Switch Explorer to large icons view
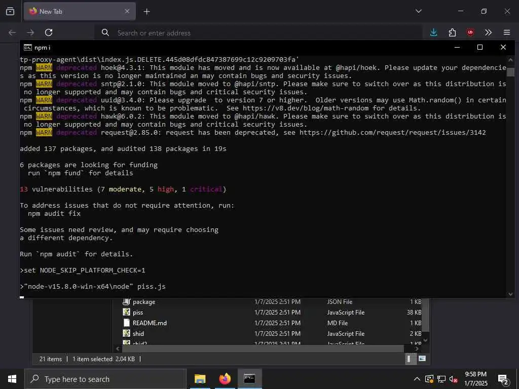The height and width of the screenshot is (389, 519). point(422,359)
